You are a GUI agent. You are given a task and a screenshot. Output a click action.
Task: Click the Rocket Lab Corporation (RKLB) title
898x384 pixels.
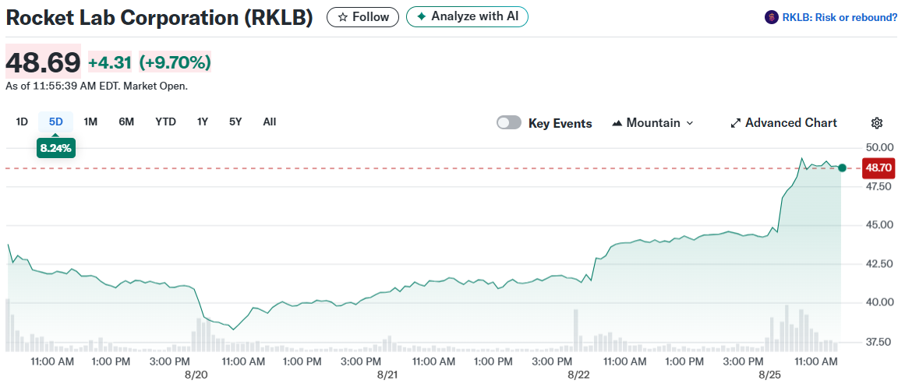[159, 18]
